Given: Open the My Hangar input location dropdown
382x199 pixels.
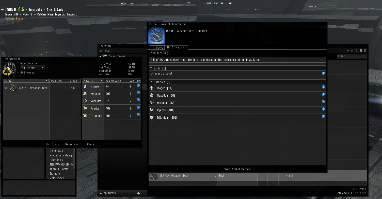Looking at the screenshot, I should [x=33, y=67].
